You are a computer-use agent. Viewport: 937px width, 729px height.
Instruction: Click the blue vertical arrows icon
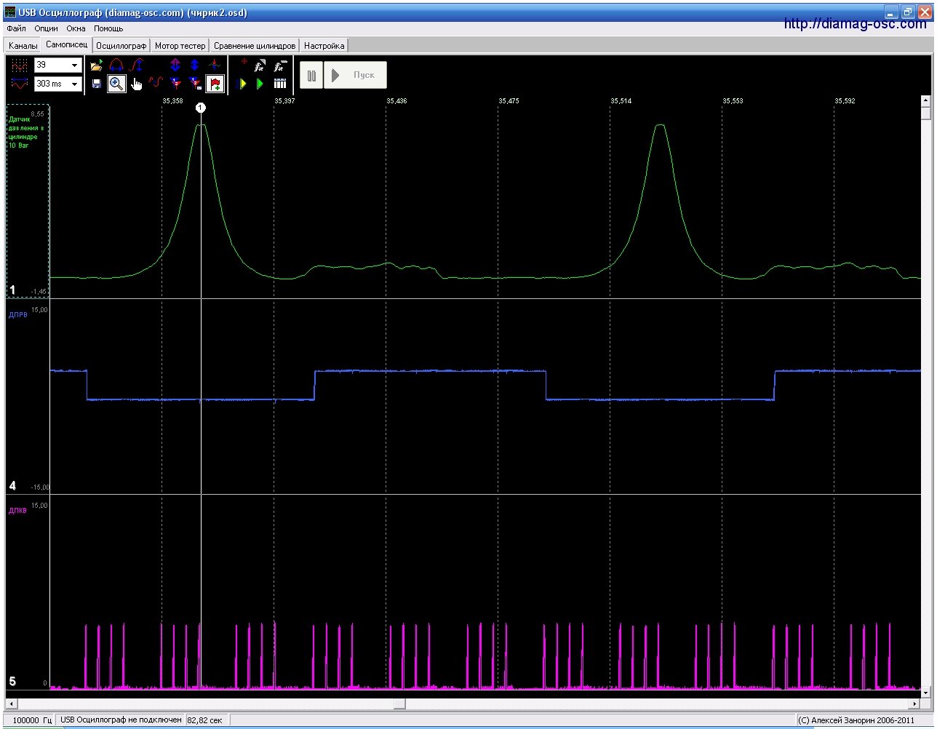point(194,65)
